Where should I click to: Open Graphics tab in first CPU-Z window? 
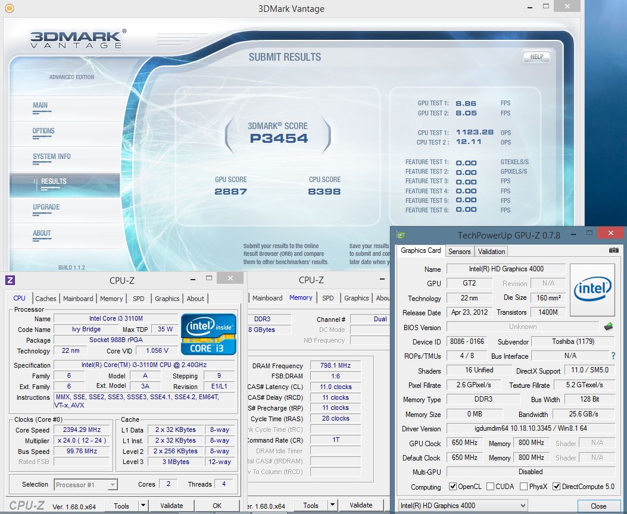pyautogui.click(x=167, y=298)
